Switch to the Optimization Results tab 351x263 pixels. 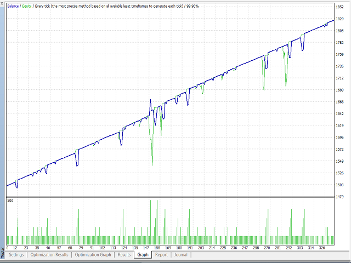(49, 255)
